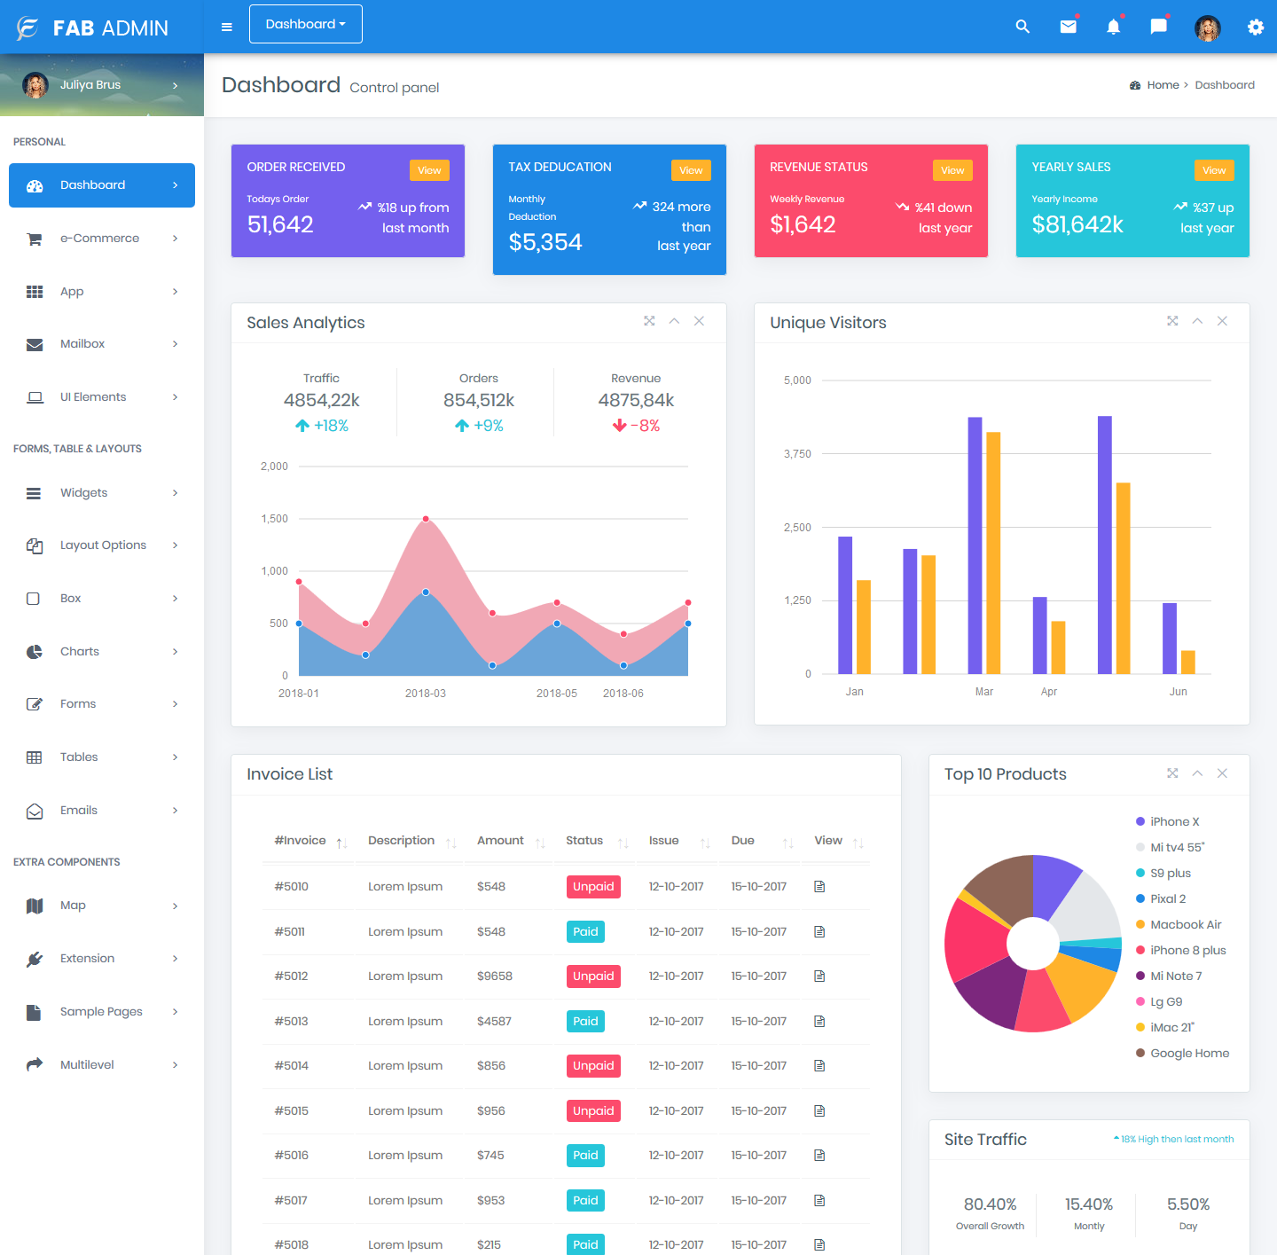Close the Sales Analytics panel
1277x1255 pixels.
(x=699, y=321)
